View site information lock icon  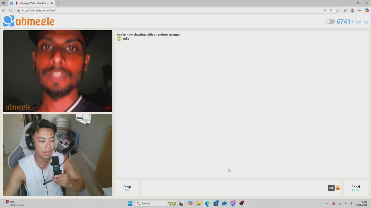click(19, 10)
